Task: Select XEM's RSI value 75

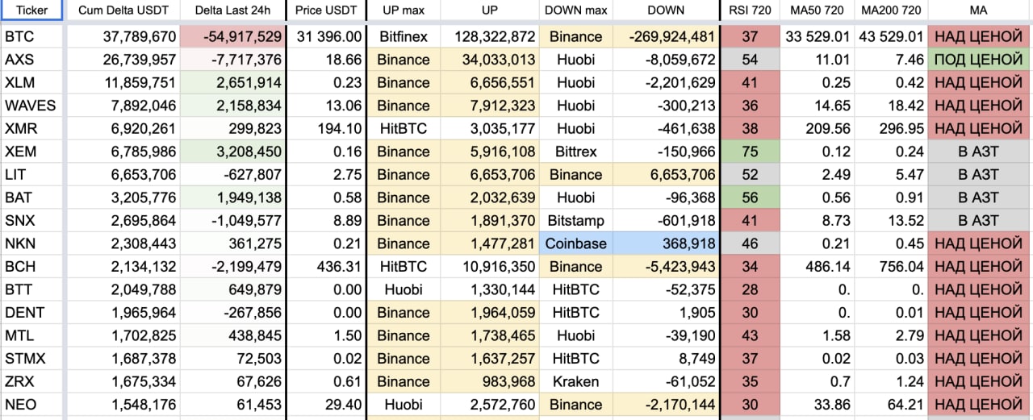Action: pyautogui.click(x=751, y=152)
